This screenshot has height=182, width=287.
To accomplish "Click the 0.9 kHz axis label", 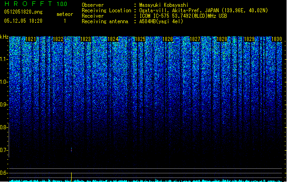I will point(4,105).
